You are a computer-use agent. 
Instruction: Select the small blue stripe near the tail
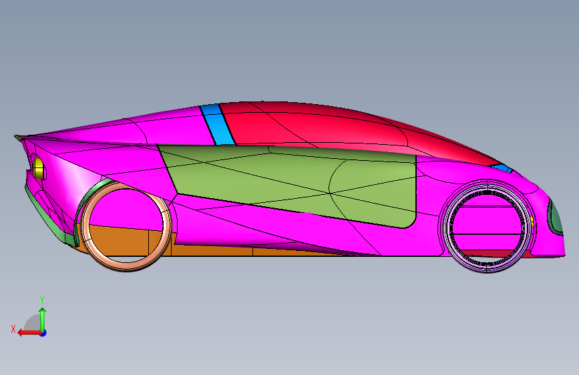pyautogui.click(x=502, y=168)
